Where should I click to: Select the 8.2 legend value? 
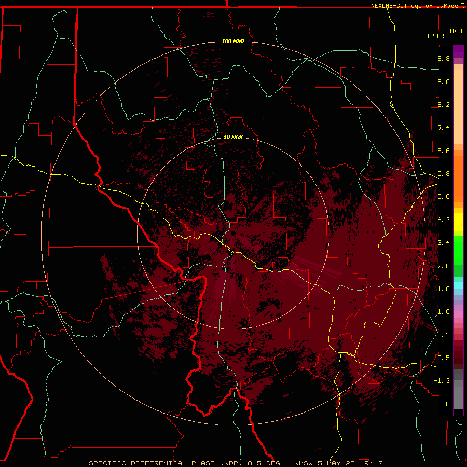tap(444, 104)
